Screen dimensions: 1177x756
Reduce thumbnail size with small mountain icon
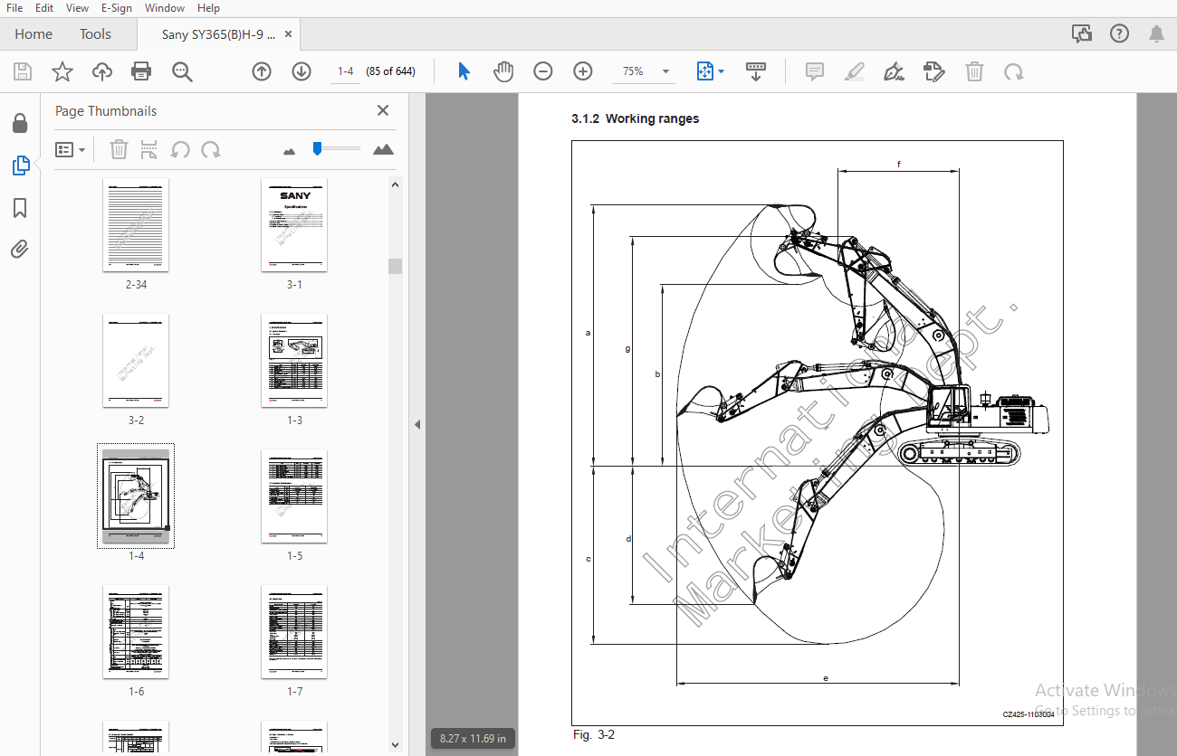[x=290, y=151]
